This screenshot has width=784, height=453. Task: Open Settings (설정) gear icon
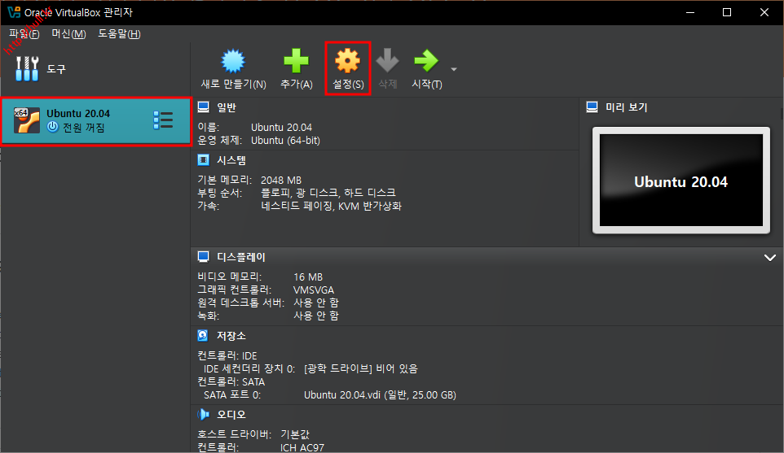pos(347,61)
